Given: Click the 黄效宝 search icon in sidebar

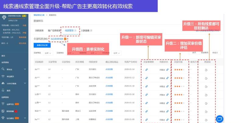Looking at the screenshot, I should pos(3,69).
